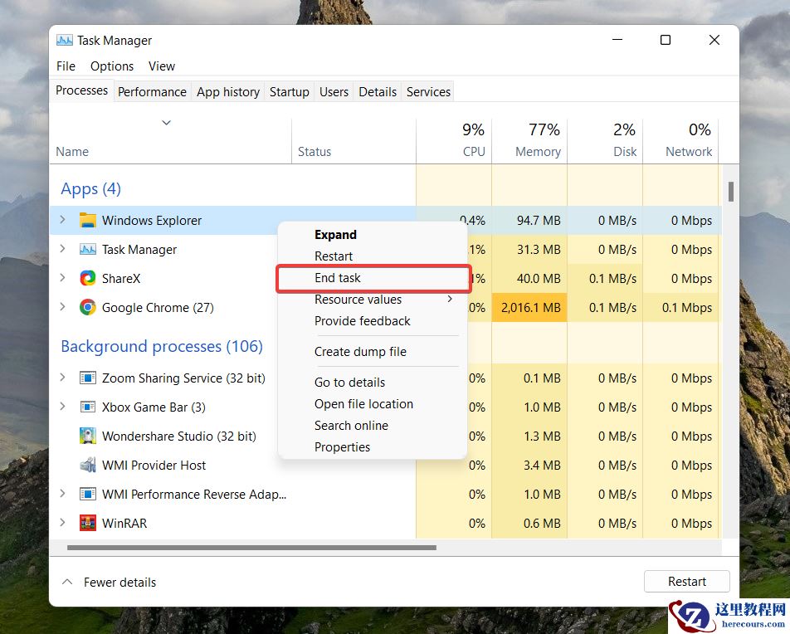790x634 pixels.
Task: Choose Properties in the context menu
Action: point(373,447)
